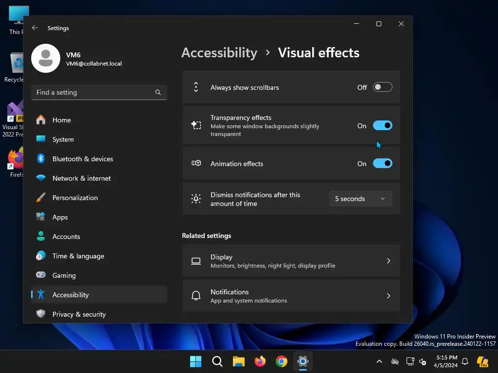Click the Time & language clock icon
Viewport: 498px width, 373px height.
point(41,255)
